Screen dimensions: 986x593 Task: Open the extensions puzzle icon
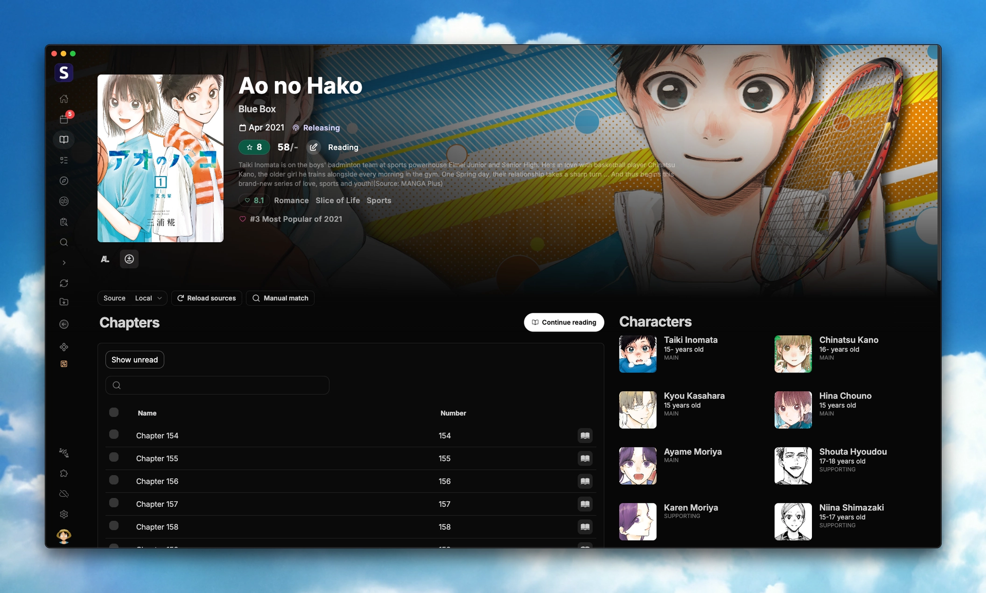pyautogui.click(x=64, y=473)
